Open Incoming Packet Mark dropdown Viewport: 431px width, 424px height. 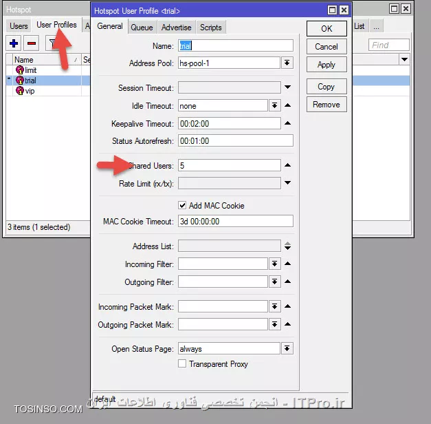274,306
